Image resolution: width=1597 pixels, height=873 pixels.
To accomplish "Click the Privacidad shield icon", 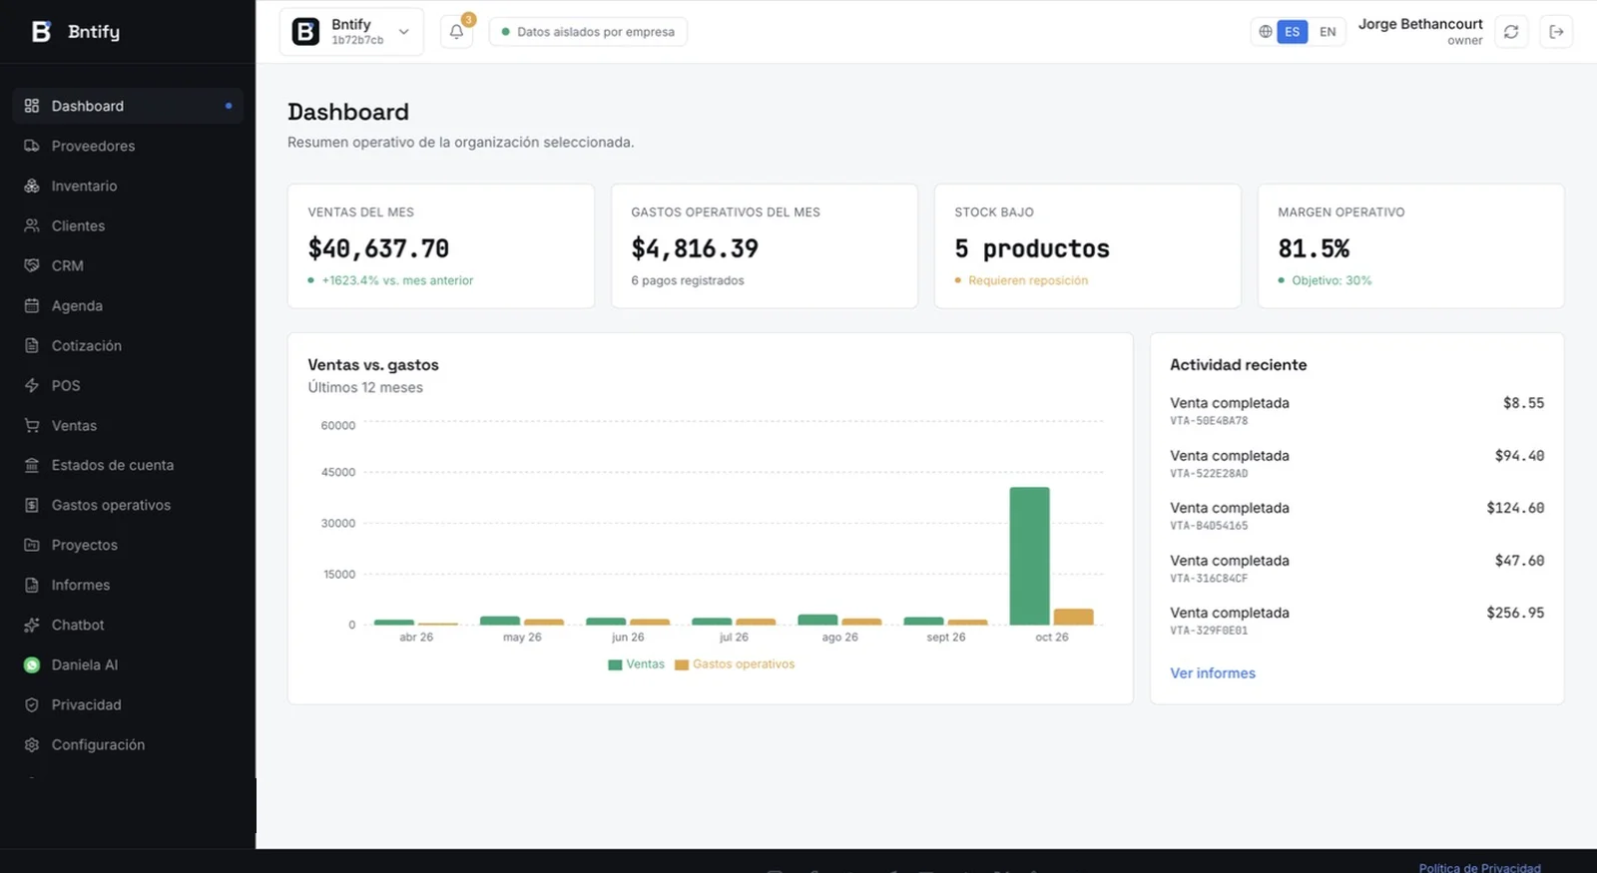I will click(32, 704).
